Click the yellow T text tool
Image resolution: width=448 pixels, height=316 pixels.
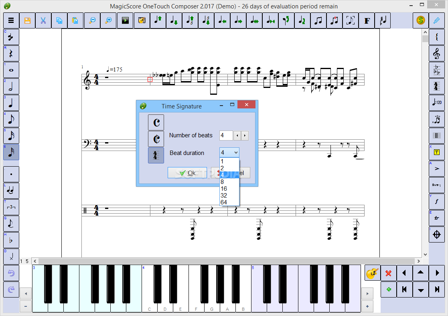437,152
